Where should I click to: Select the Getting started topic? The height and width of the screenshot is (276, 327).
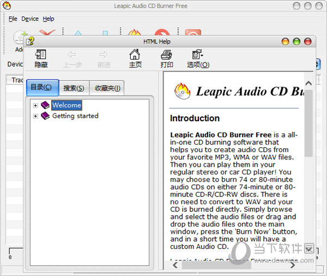pyautogui.click(x=75, y=116)
